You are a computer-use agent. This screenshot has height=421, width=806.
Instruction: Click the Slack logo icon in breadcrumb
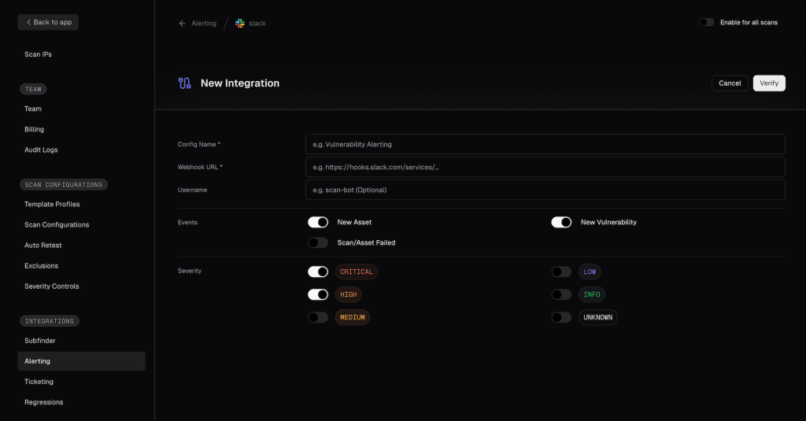point(239,23)
